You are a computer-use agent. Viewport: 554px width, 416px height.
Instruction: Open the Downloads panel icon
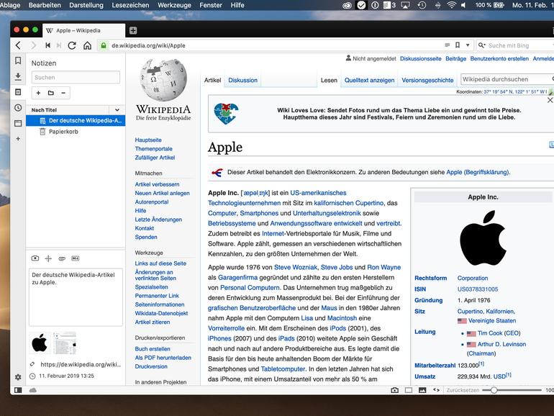tap(18, 76)
